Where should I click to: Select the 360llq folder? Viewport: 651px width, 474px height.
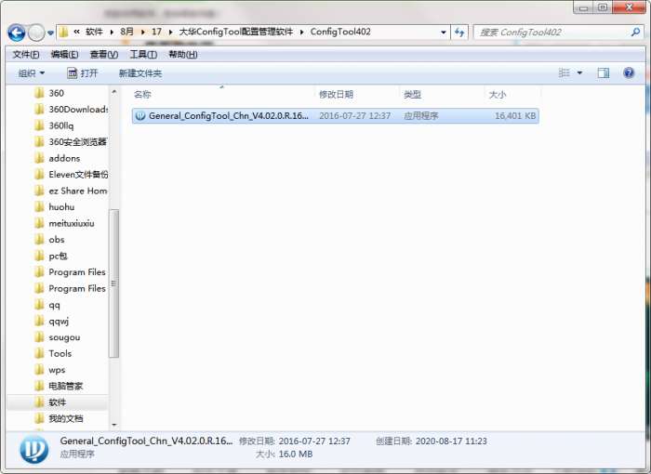(x=61, y=125)
